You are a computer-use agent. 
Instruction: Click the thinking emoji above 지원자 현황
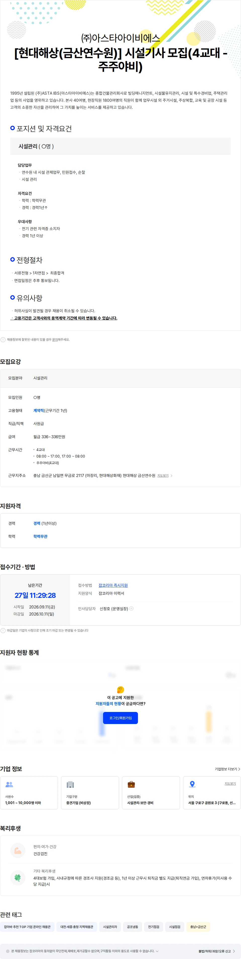pyautogui.click(x=120, y=690)
